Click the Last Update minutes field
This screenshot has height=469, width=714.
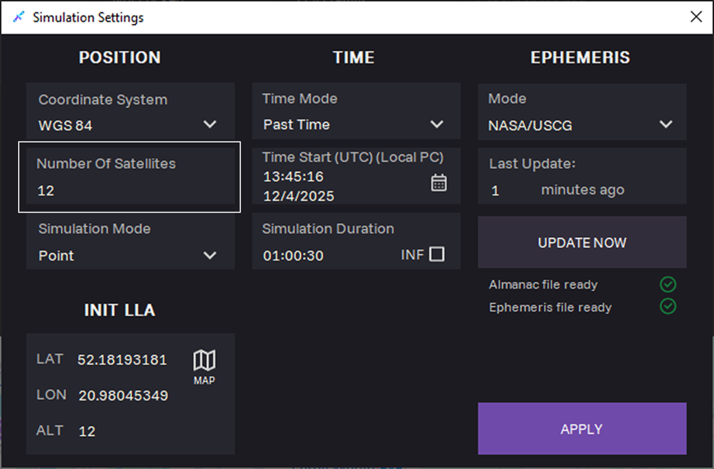tap(503, 190)
